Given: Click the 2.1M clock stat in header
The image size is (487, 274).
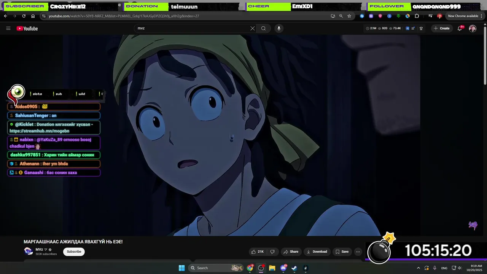Looking at the screenshot, I should click(371, 28).
